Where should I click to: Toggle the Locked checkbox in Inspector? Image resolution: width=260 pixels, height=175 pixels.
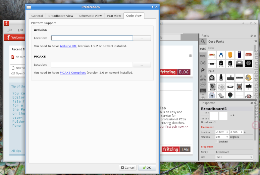(x=217, y=141)
